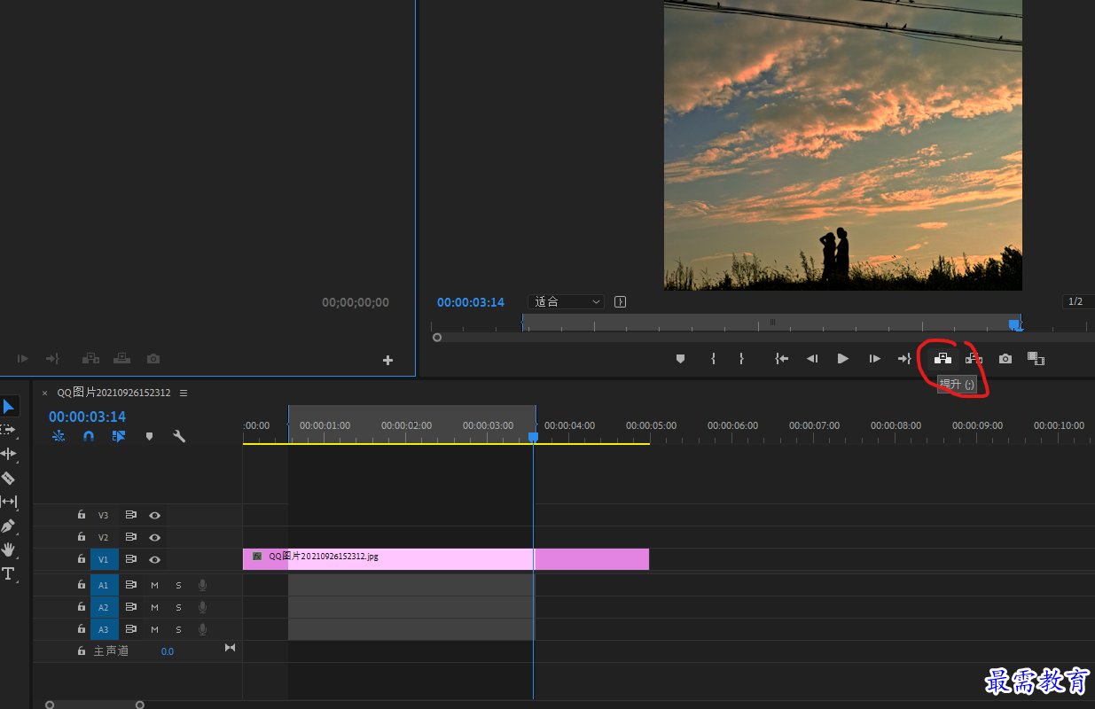Toggle lock on track A3
The width and height of the screenshot is (1095, 709).
click(81, 629)
